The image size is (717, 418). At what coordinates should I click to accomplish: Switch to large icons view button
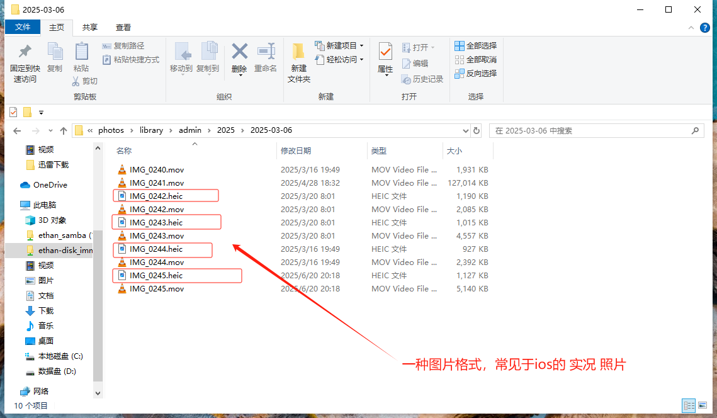point(704,405)
